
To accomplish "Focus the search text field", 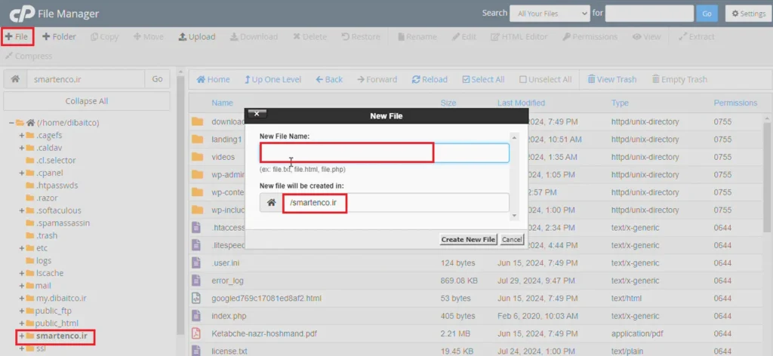I will [x=649, y=14].
